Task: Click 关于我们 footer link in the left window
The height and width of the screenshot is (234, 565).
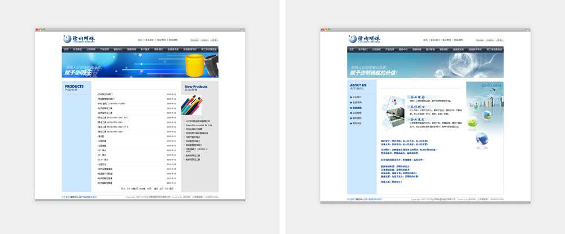Action: click(65, 197)
